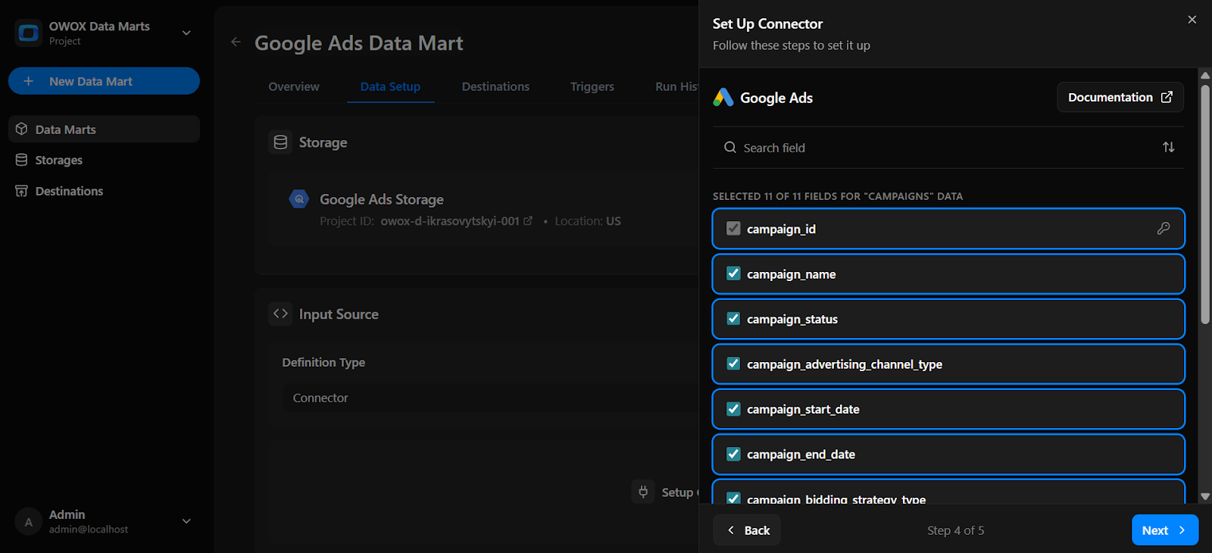Click the Next button
1212x553 pixels.
(x=1165, y=530)
